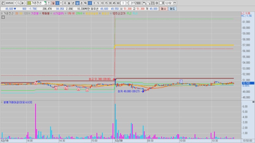Click the stock code input field 000500
Screen dimensions: 255x143
click(x=10, y=3)
